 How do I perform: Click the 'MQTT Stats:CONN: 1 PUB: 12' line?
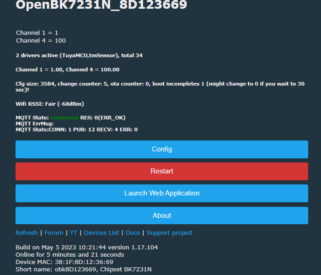point(76,129)
